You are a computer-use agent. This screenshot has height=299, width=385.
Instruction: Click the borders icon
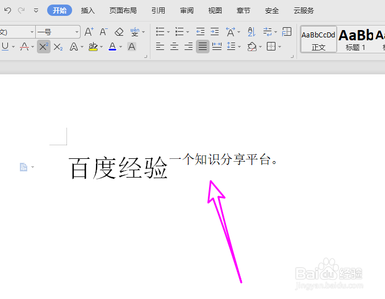271,47
